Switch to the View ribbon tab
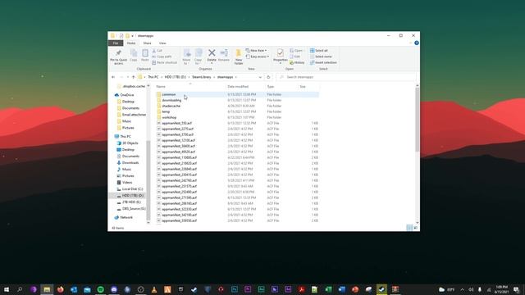Viewport: 525px width, 295px height. [162, 43]
